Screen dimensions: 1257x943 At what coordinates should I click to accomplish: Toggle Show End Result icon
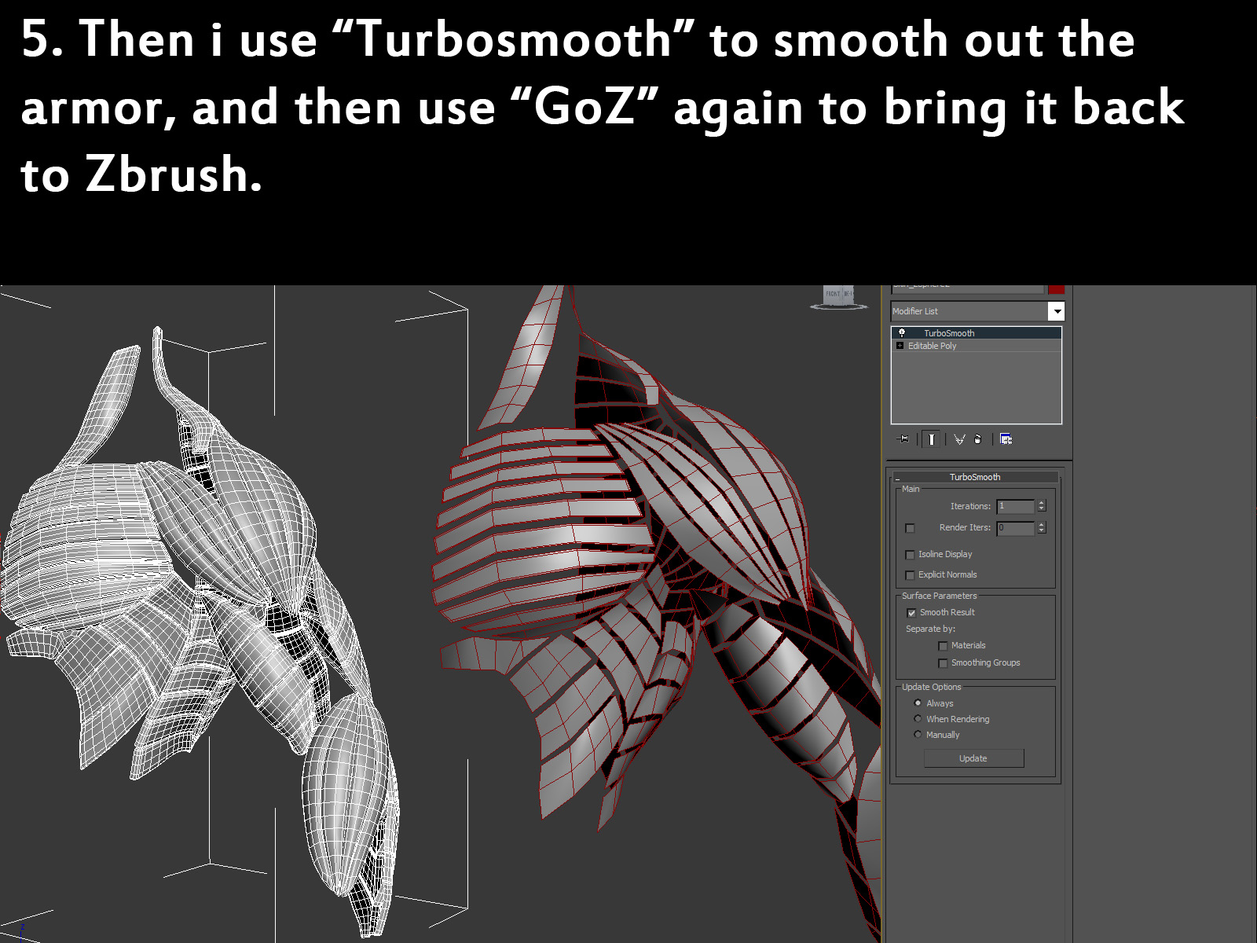click(931, 439)
